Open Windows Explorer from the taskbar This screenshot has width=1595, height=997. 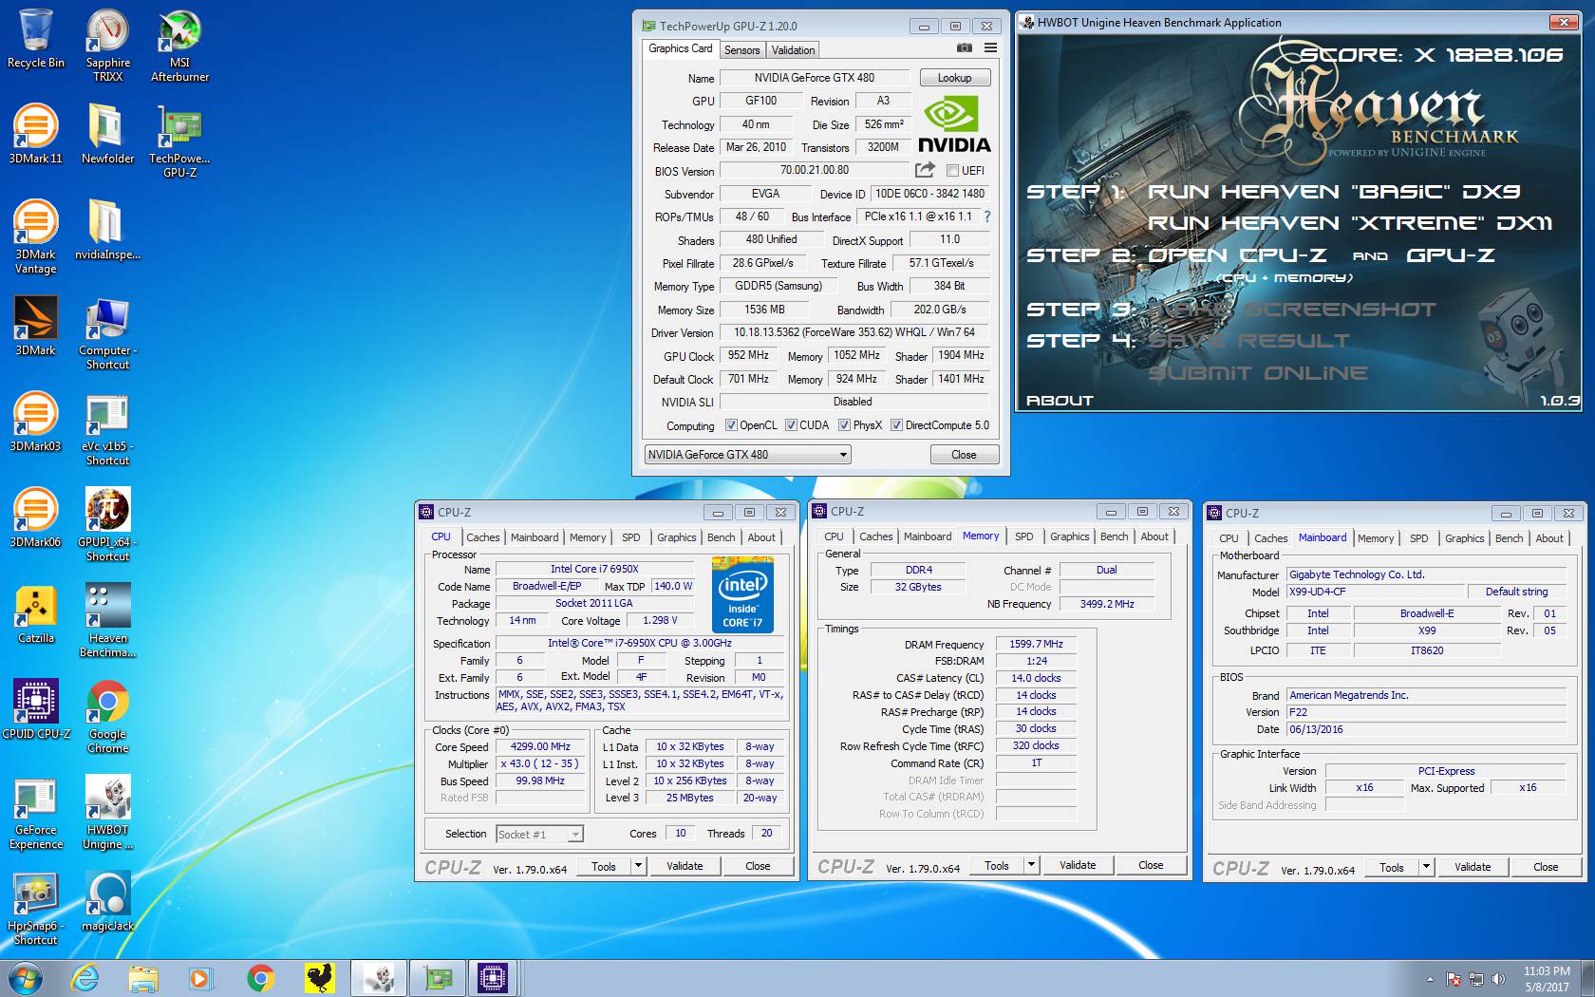[x=143, y=978]
